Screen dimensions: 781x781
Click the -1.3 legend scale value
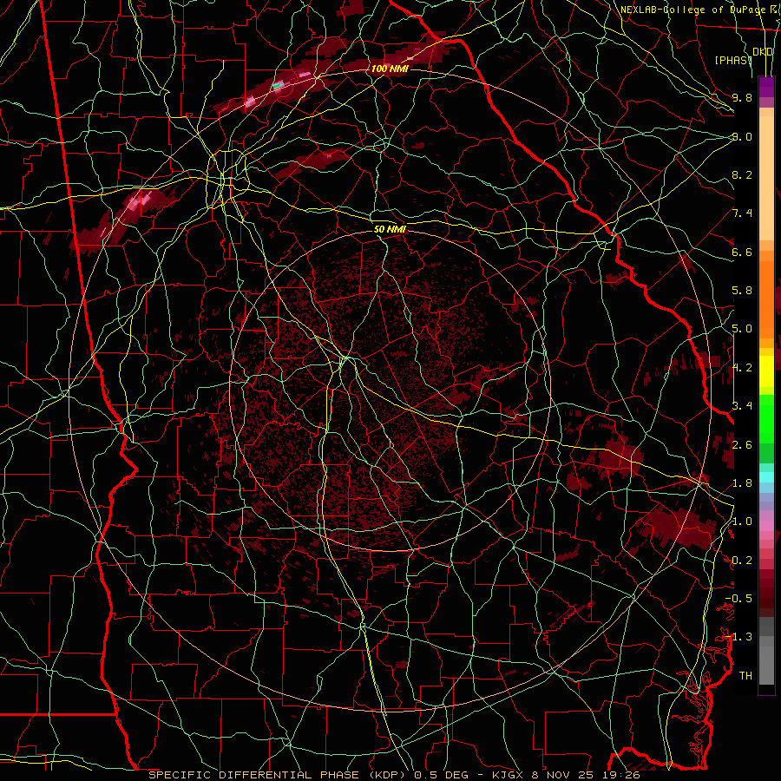pyautogui.click(x=738, y=637)
